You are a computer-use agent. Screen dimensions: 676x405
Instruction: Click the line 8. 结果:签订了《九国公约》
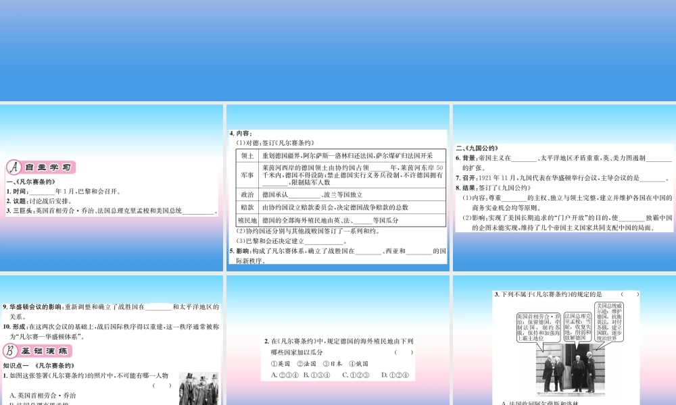coord(493,188)
